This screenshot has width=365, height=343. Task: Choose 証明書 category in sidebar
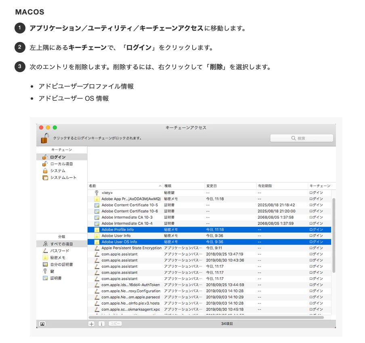click(x=62, y=278)
